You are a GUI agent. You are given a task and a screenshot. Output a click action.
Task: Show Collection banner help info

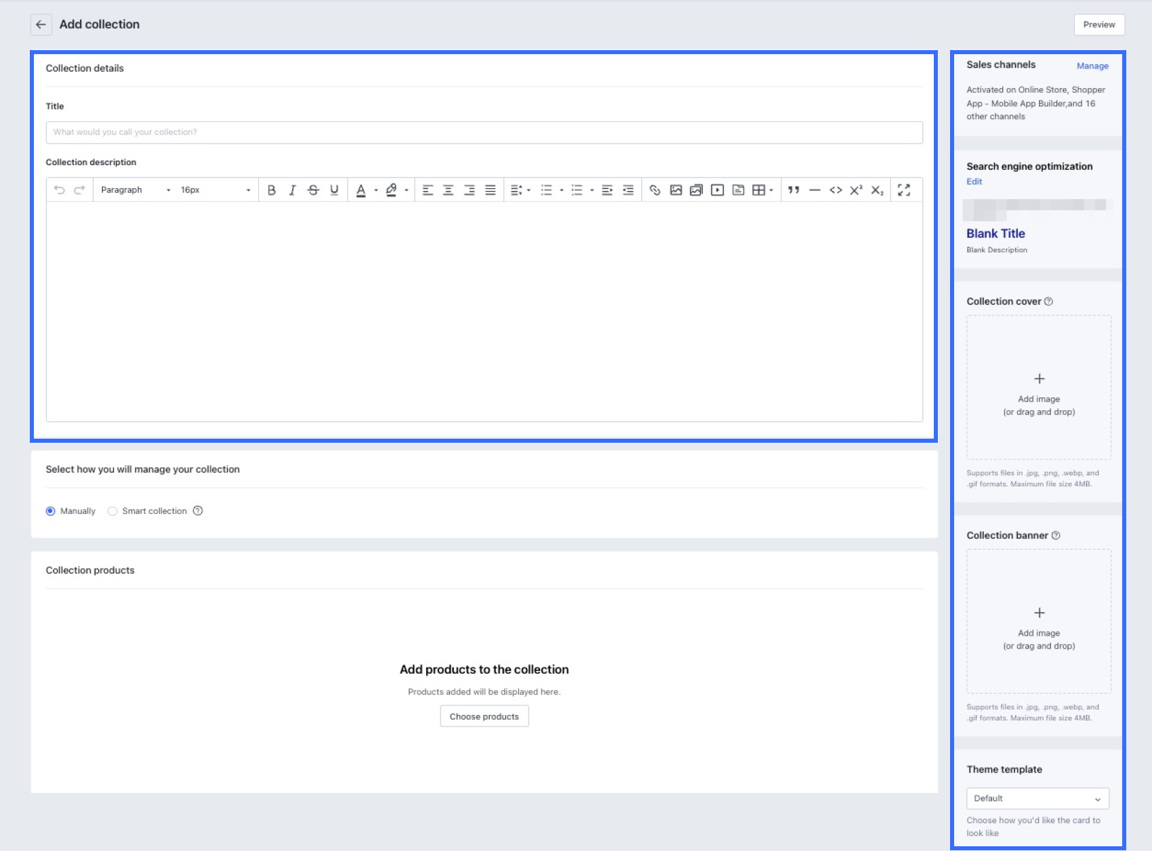click(x=1056, y=536)
